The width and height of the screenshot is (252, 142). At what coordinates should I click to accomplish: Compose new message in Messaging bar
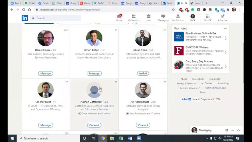pyautogui.click(x=226, y=130)
